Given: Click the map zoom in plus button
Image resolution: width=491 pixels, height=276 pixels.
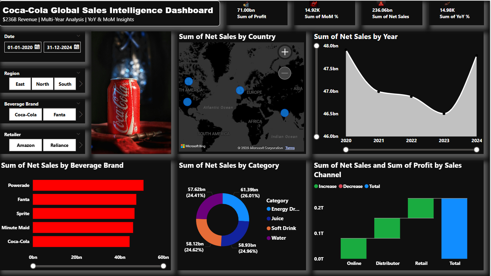Looking at the screenshot, I should coord(285,52).
